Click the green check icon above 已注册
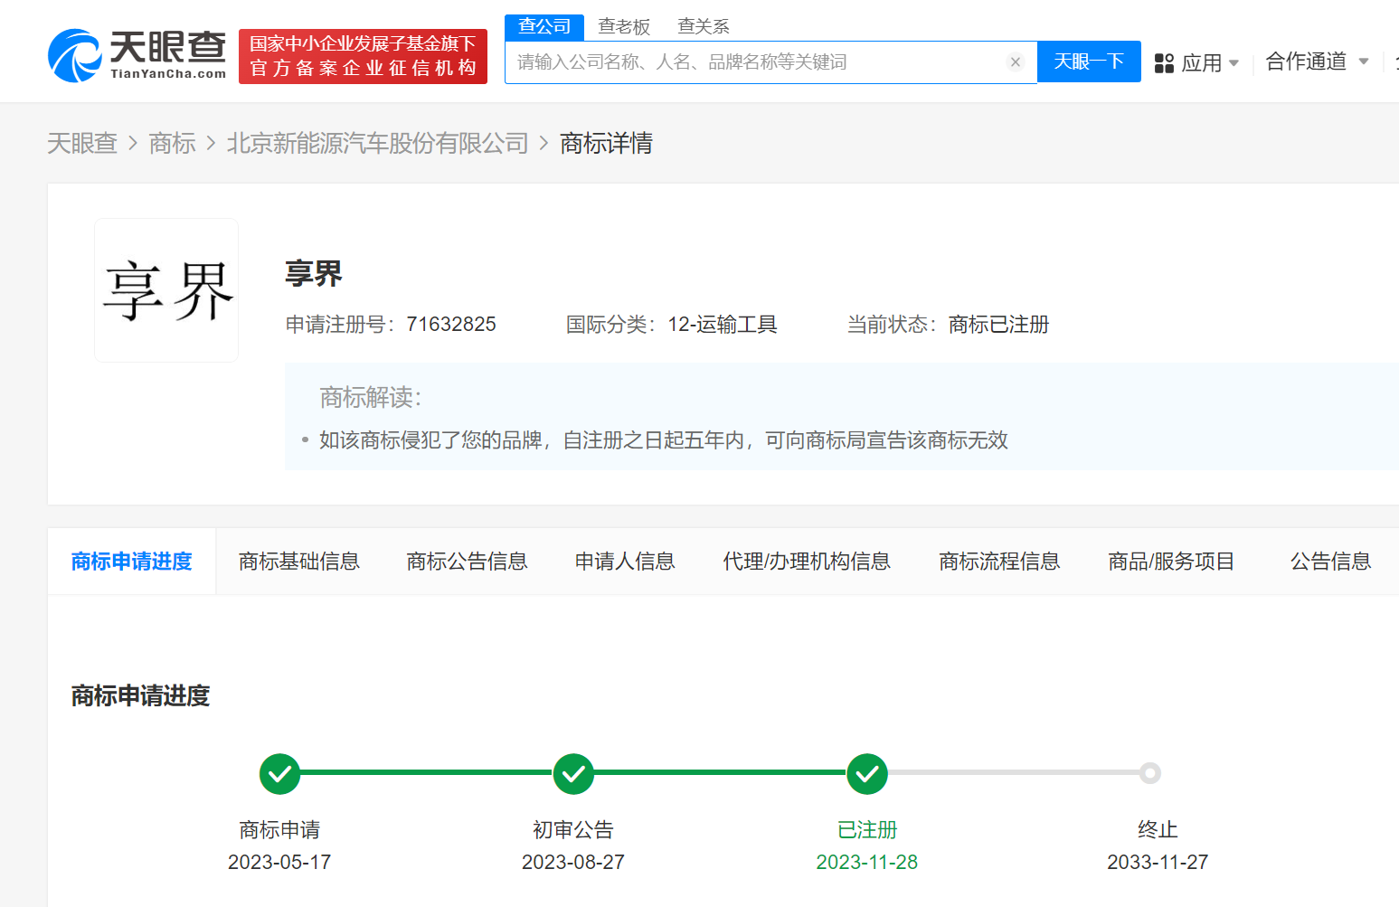1399x907 pixels. coord(867,774)
